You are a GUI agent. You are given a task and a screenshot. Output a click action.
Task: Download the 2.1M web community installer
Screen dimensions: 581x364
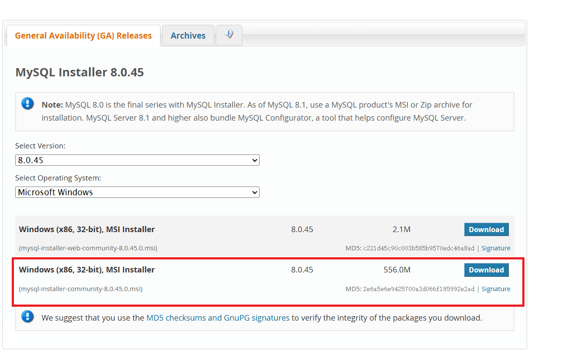pyautogui.click(x=486, y=230)
